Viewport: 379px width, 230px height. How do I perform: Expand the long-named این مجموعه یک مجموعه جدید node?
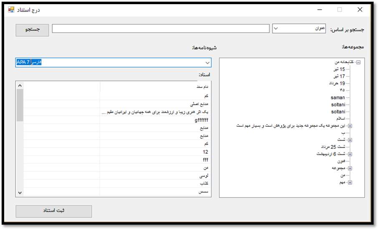(x=350, y=126)
